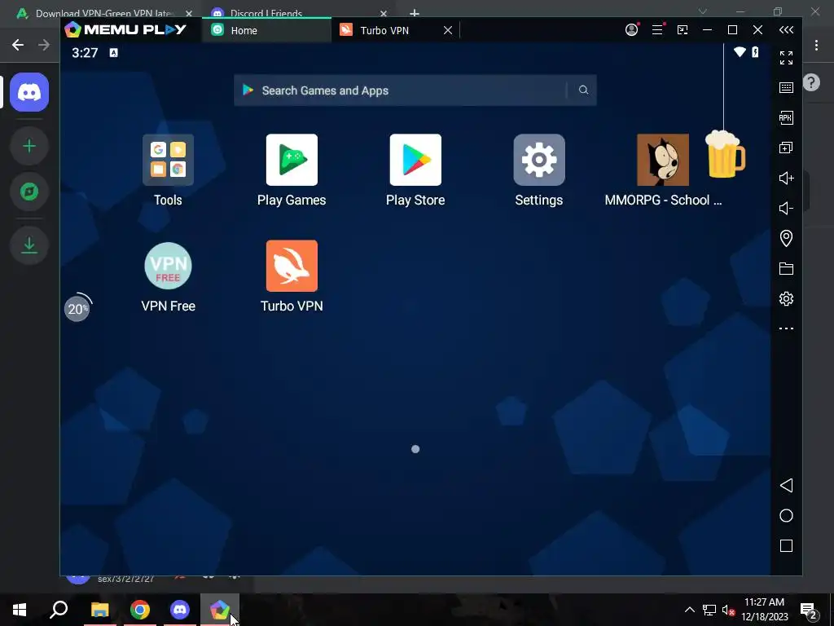Enter fullscreen mode in MEmu sidebar
Viewport: 834px width, 626px height.
click(x=786, y=58)
